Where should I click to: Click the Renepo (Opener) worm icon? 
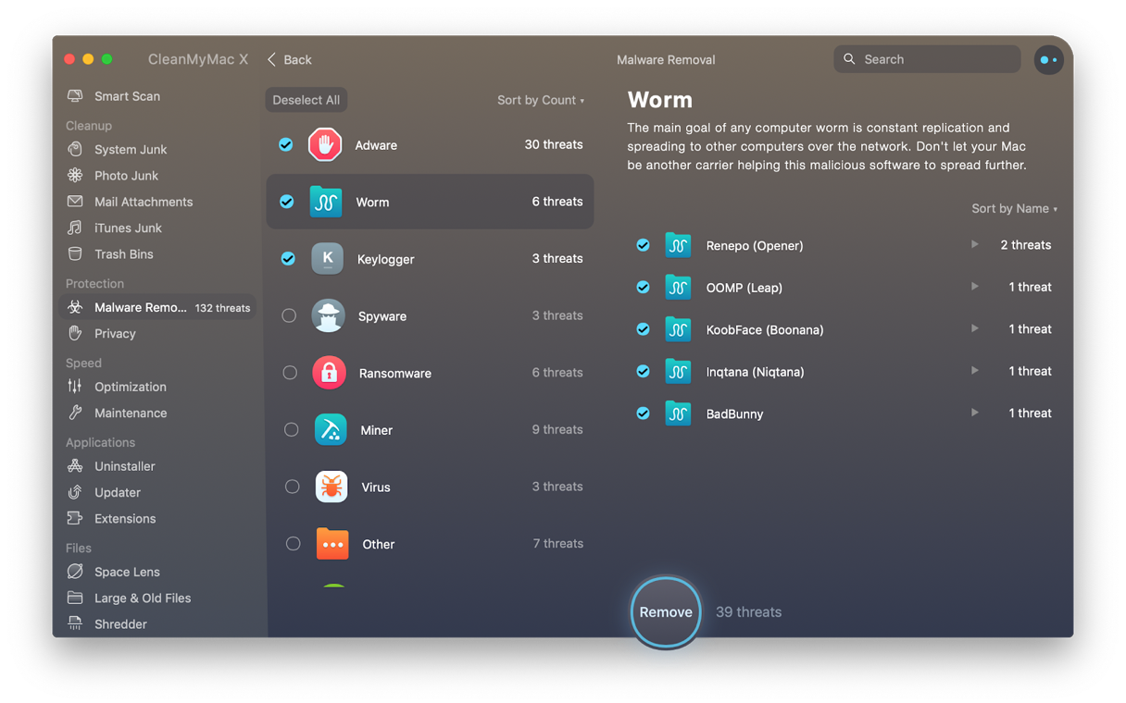(678, 245)
